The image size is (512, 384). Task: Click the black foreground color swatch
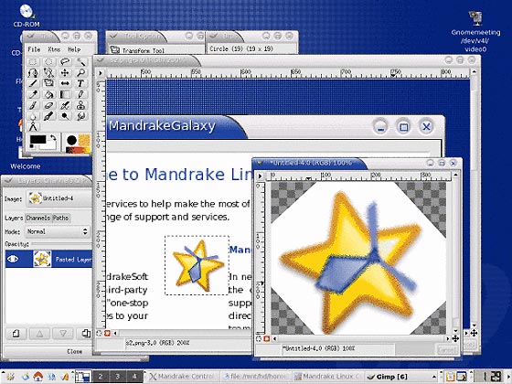[x=37, y=139]
